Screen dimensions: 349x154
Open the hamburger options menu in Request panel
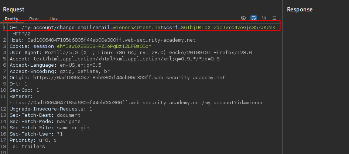coord(274,18)
